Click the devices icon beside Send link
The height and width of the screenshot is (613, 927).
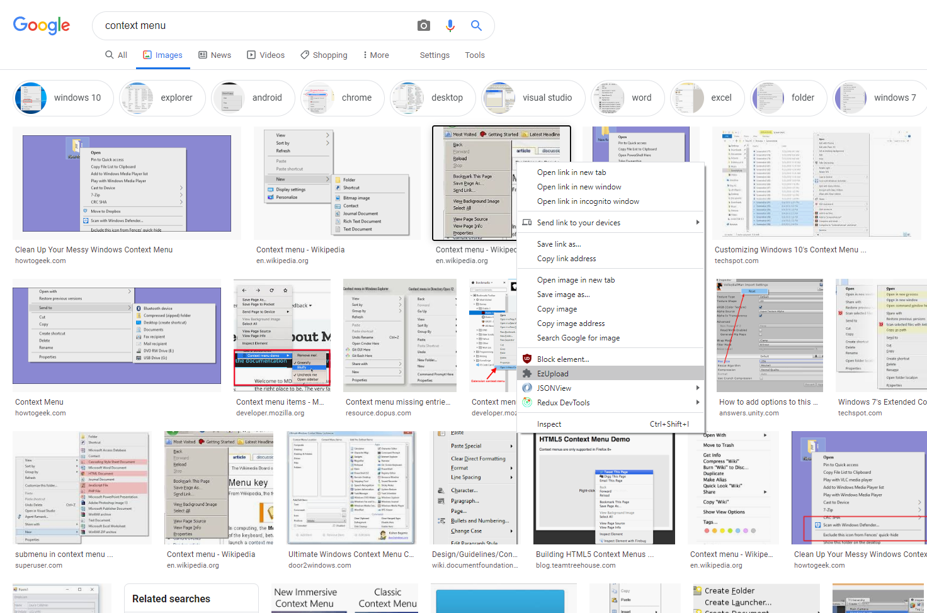pos(527,222)
